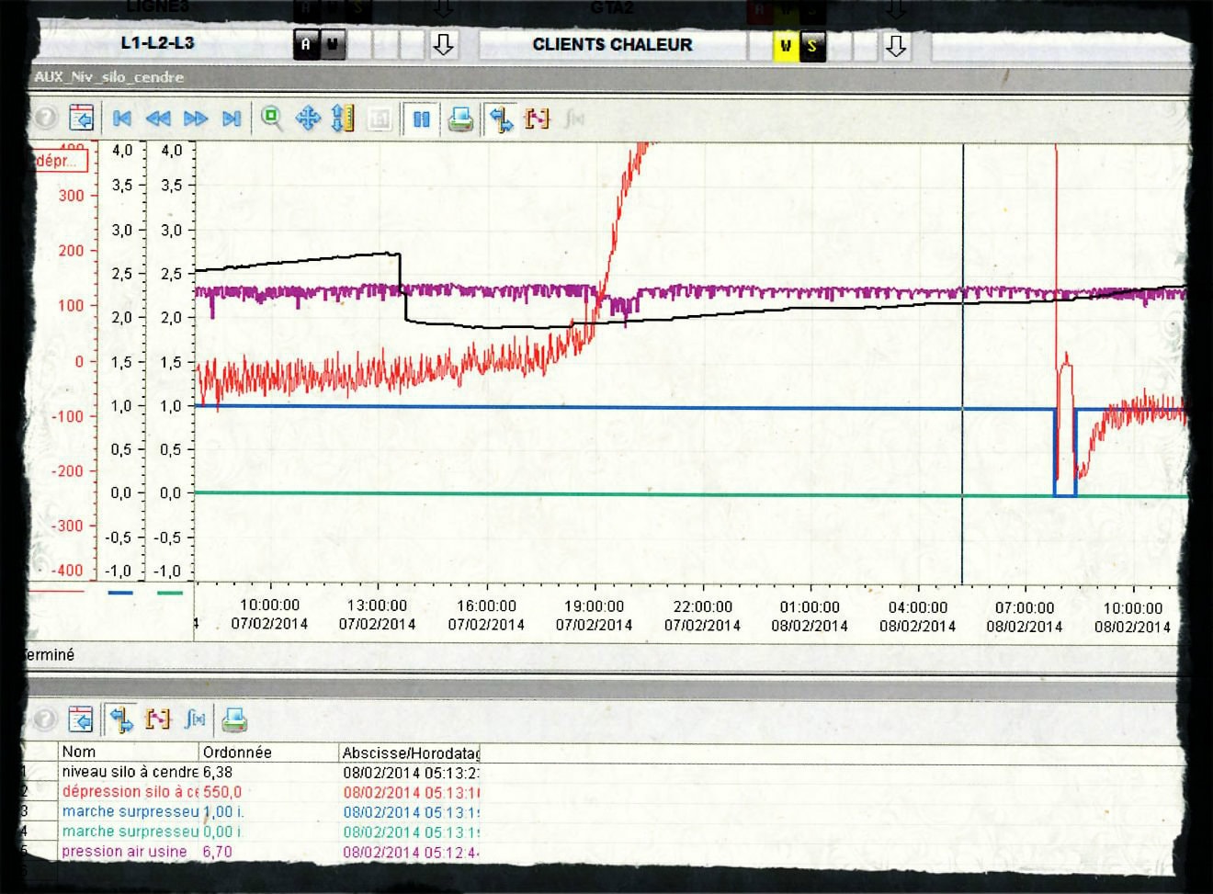Open the down arrow next to L1-L2-L3
The width and height of the screenshot is (1213, 894).
point(443,45)
